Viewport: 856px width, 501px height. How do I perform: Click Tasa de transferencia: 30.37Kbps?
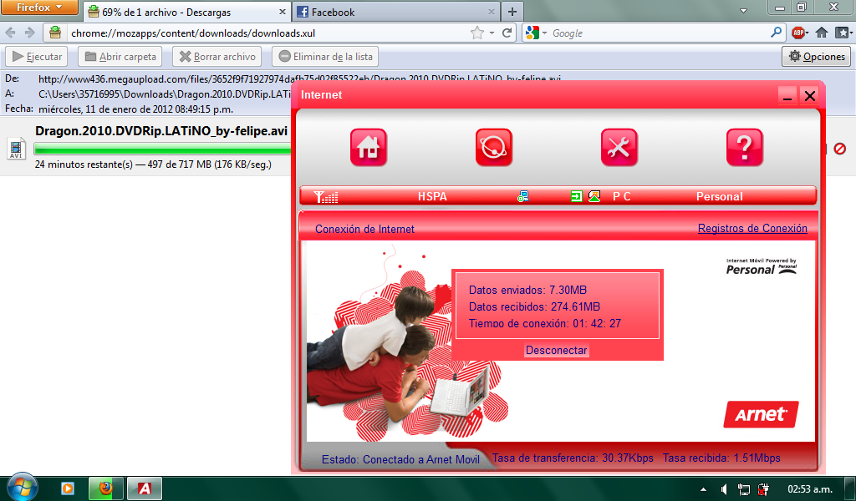click(573, 458)
